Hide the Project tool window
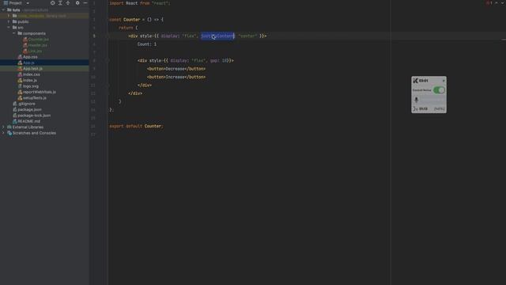506x285 pixels. 85,3
